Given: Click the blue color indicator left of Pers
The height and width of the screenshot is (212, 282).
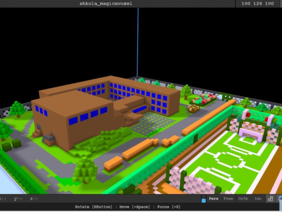Looking at the screenshot, I should [203, 200].
